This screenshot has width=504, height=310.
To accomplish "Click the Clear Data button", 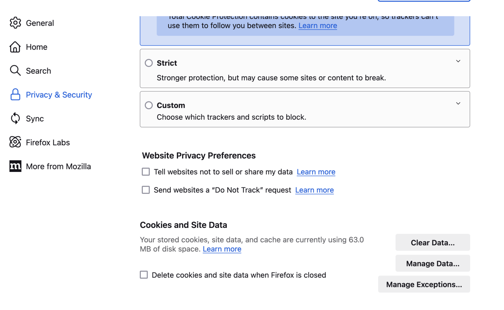I will pyautogui.click(x=433, y=243).
